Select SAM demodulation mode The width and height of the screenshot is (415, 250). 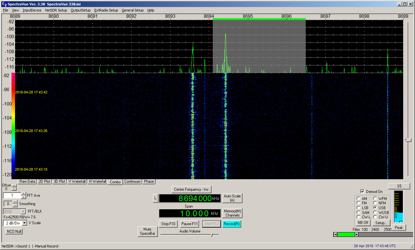pos(358,212)
